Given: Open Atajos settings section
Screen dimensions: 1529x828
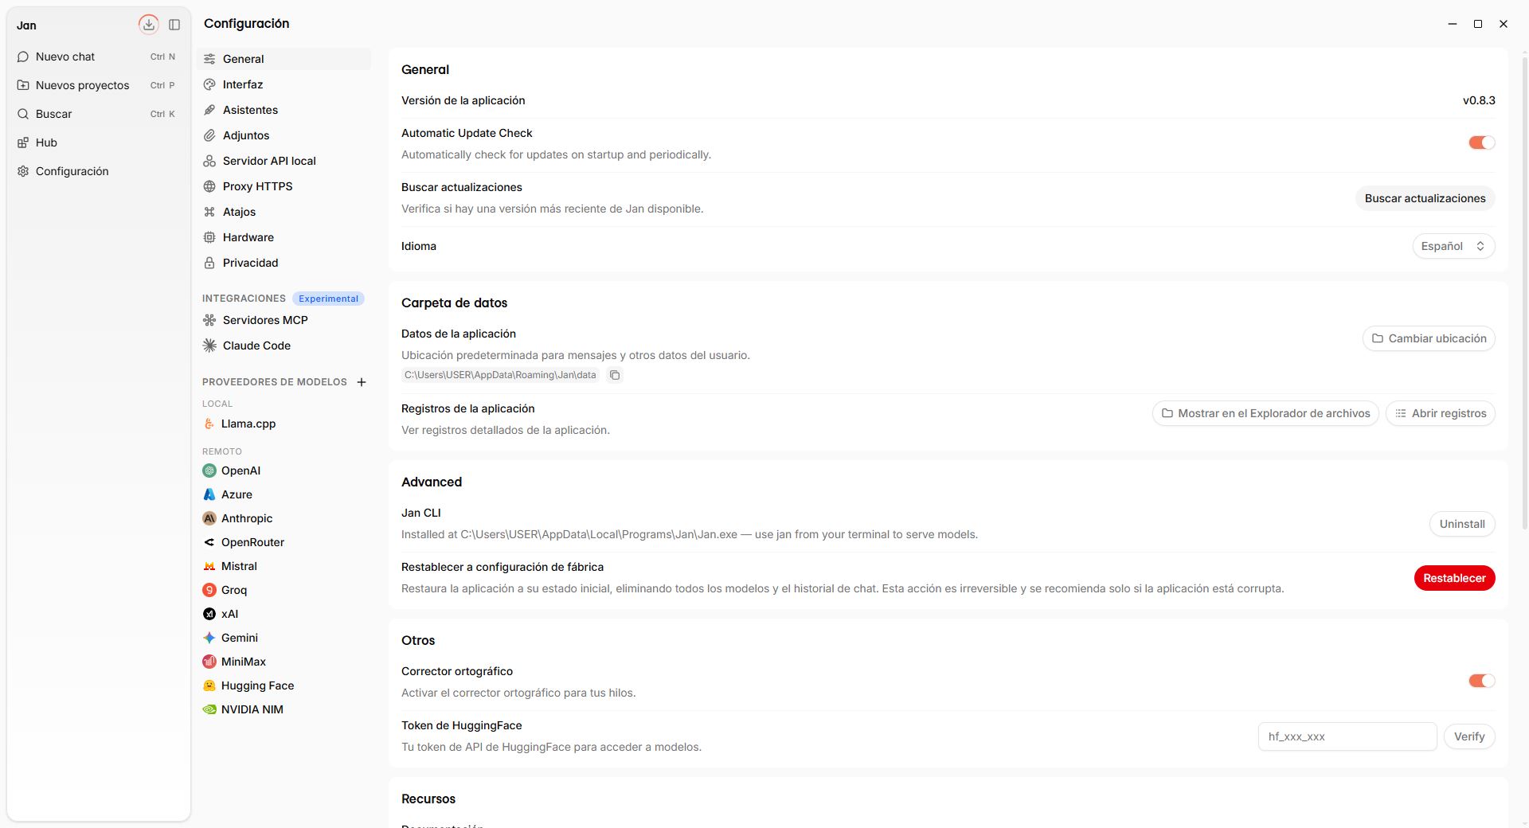Looking at the screenshot, I should tap(284, 212).
